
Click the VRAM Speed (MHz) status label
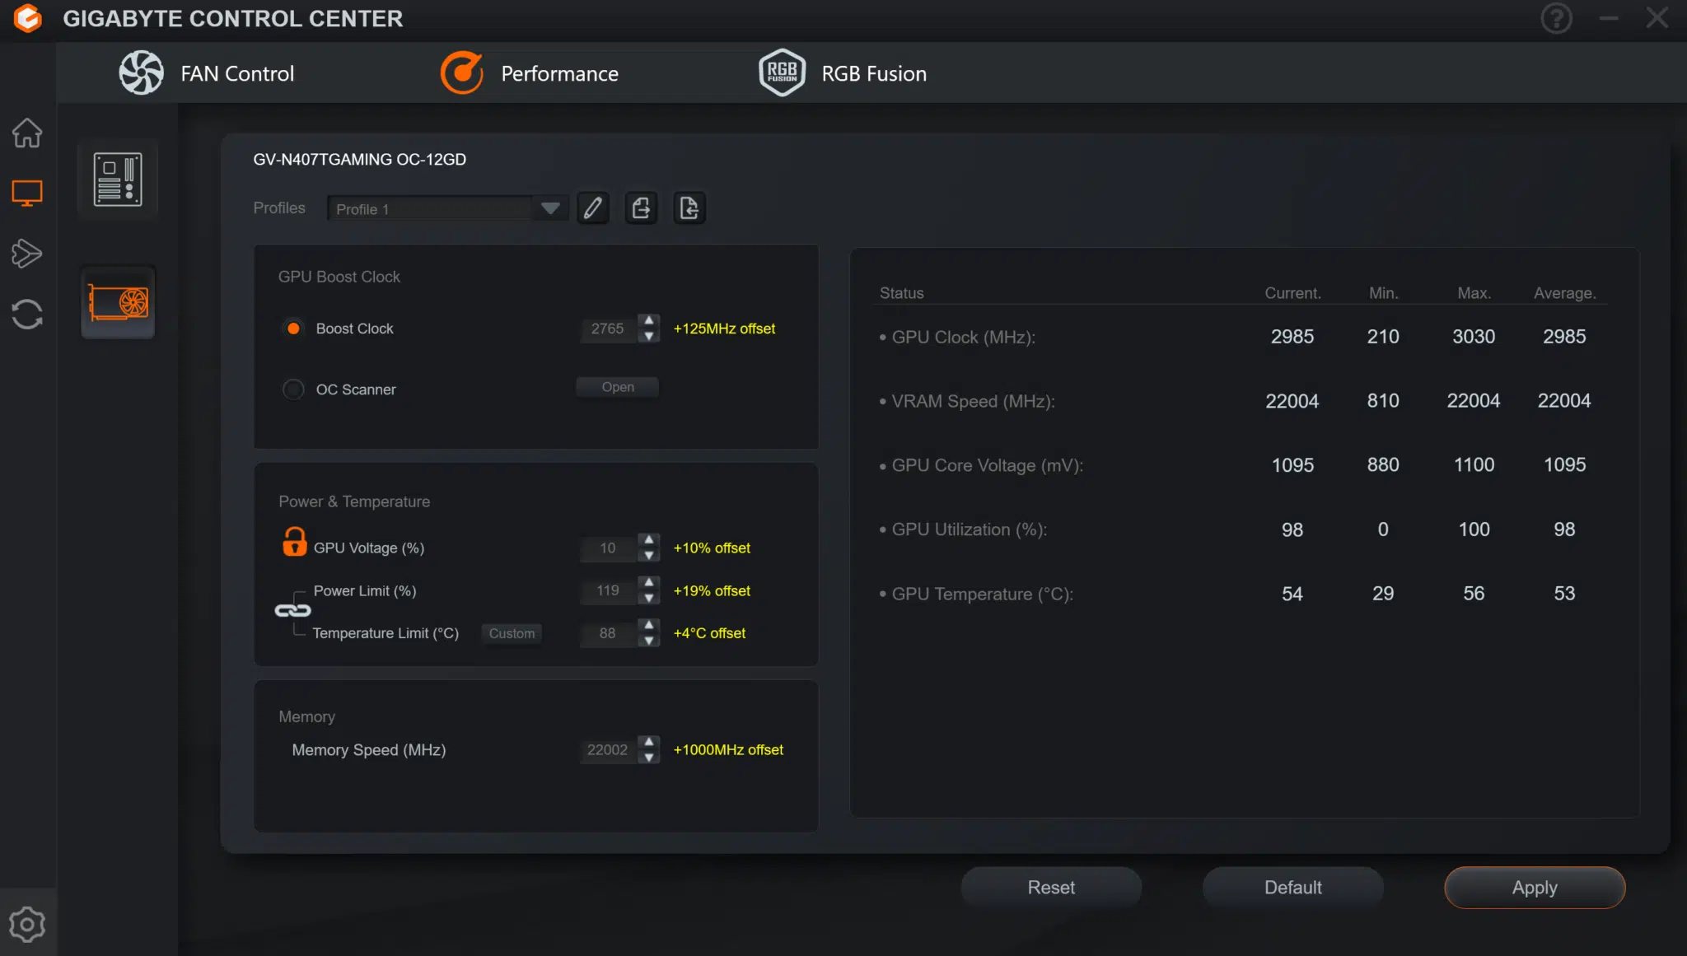coord(973,401)
